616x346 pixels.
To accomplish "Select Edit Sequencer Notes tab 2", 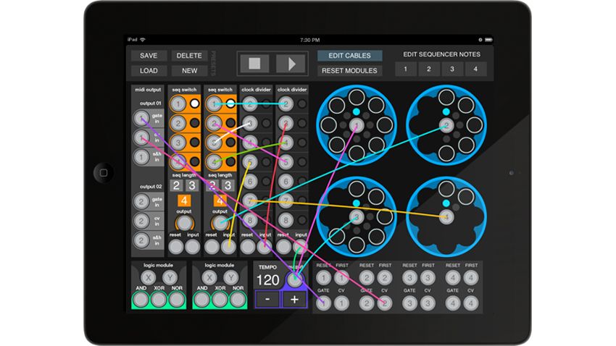I will 428,69.
